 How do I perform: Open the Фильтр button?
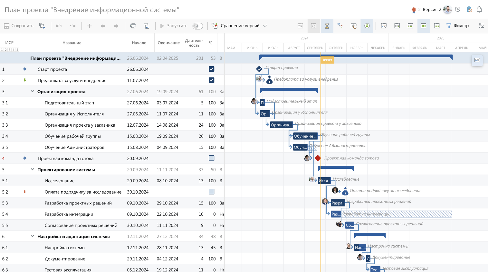[x=457, y=26]
